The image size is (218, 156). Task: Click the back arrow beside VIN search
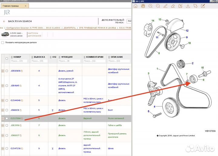click(x=4, y=21)
